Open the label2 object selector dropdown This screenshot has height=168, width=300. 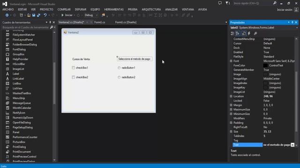click(x=297, y=28)
